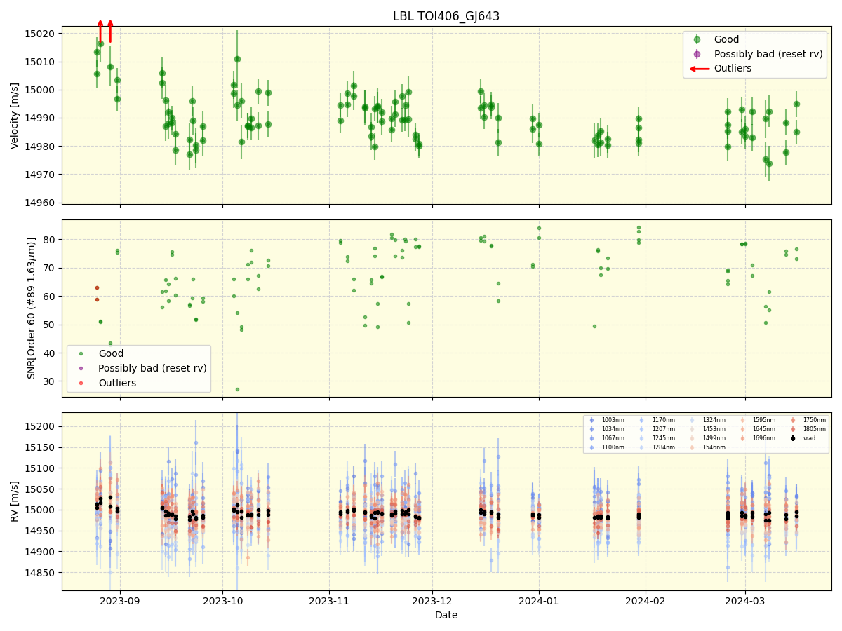Click the 2023-10 date tick label
This screenshot has width=842, height=631.
point(222,601)
